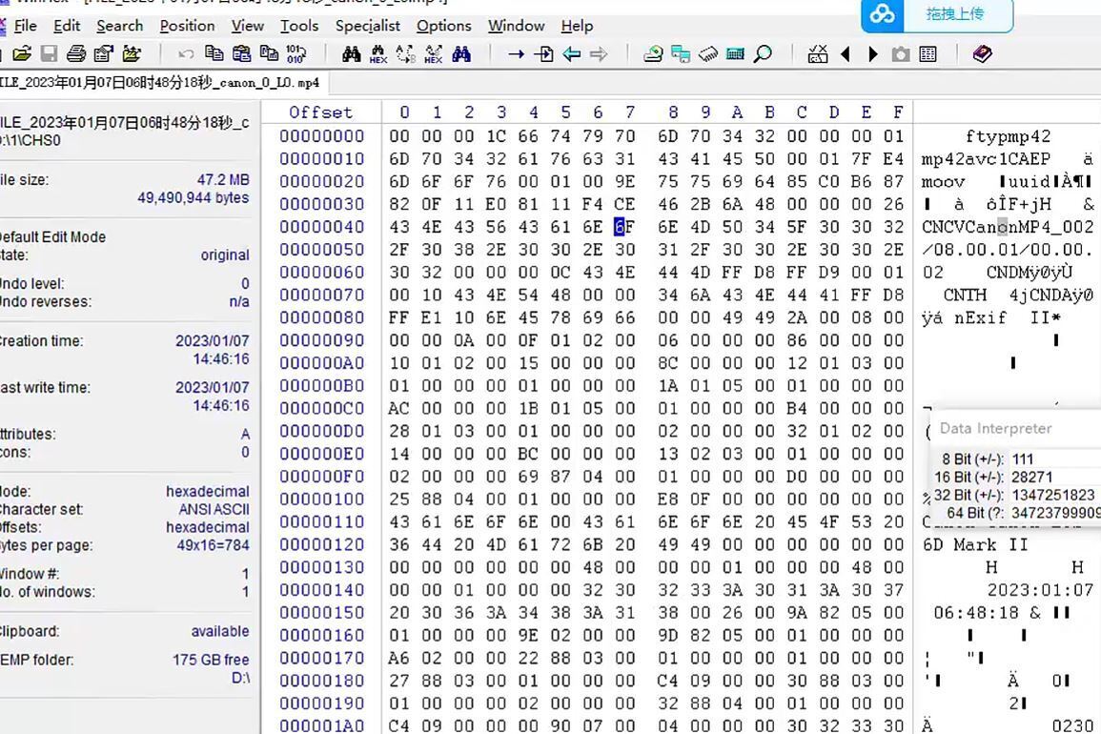1101x734 pixels.
Task: Click black right triangle next icon
Action: [x=873, y=53]
